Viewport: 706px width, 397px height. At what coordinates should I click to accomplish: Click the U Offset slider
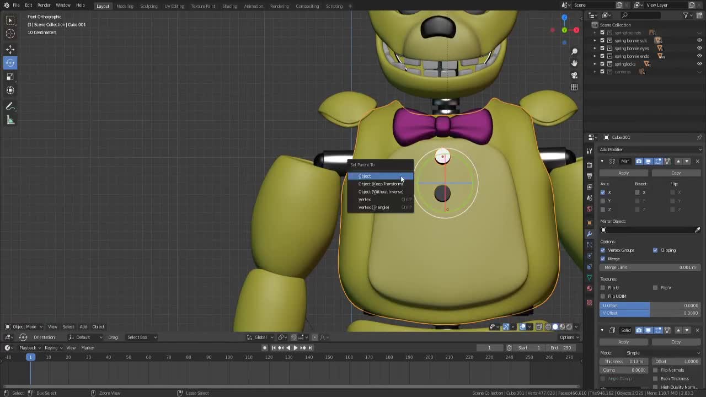[650, 305]
